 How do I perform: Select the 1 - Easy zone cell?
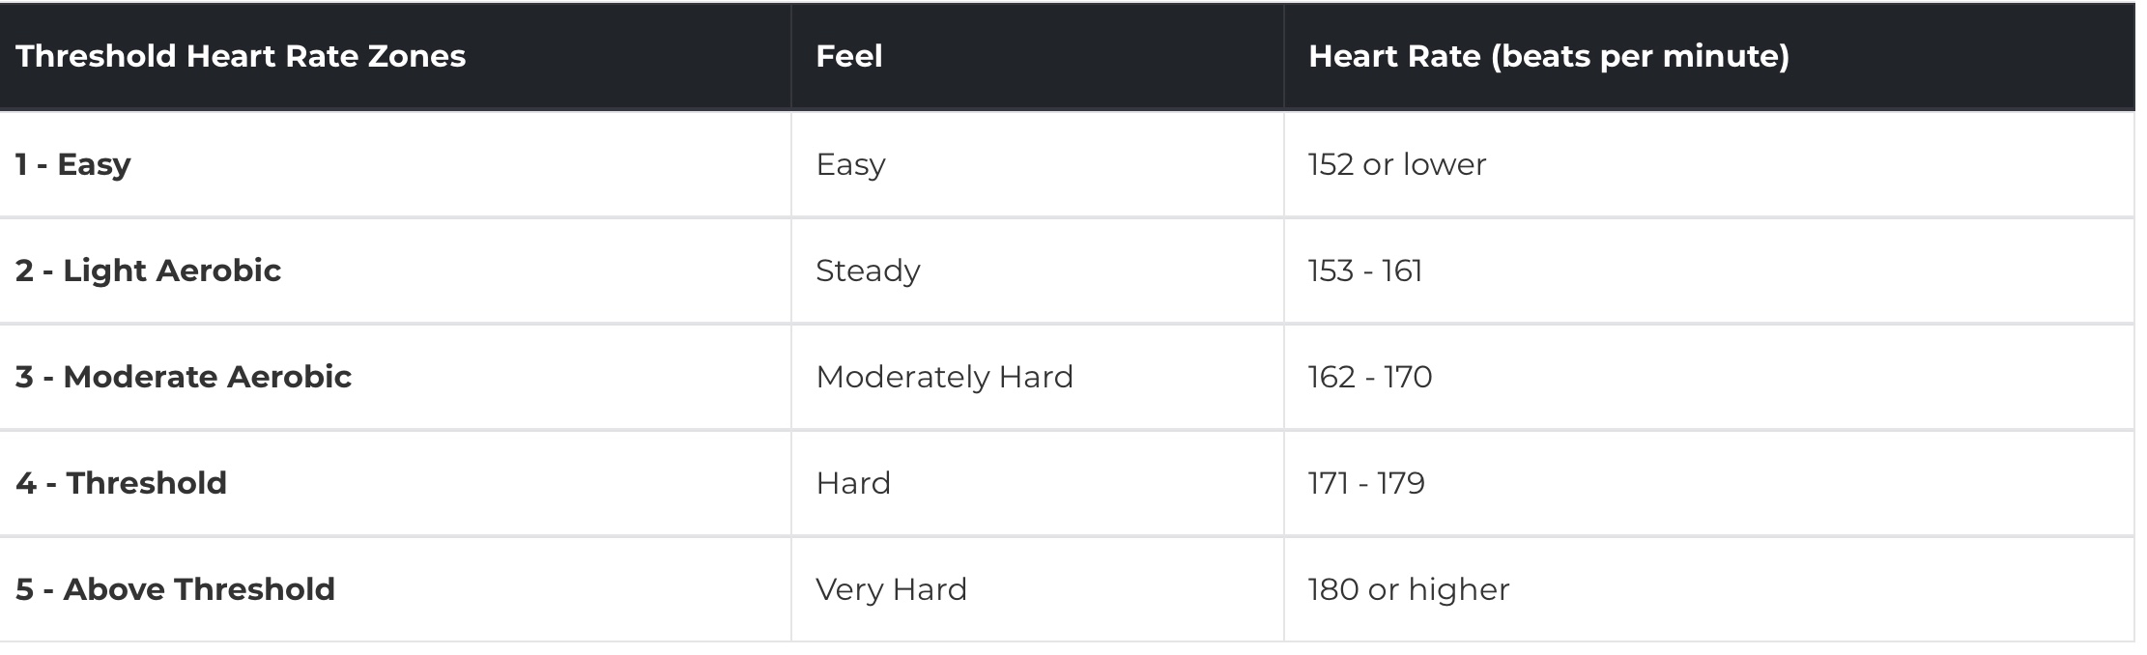[x=395, y=164]
